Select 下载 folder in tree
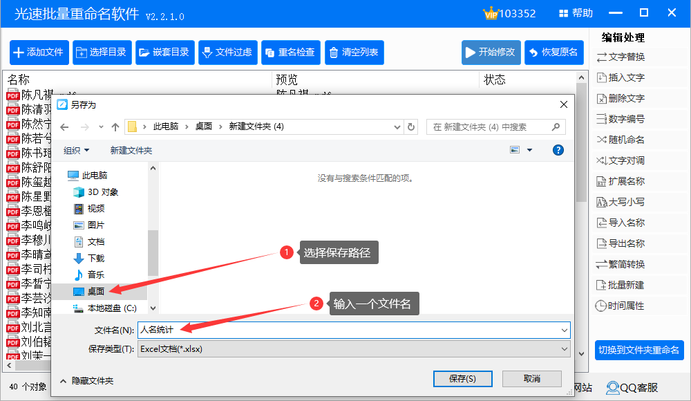Screen dimensions: 691x401 pos(89,259)
